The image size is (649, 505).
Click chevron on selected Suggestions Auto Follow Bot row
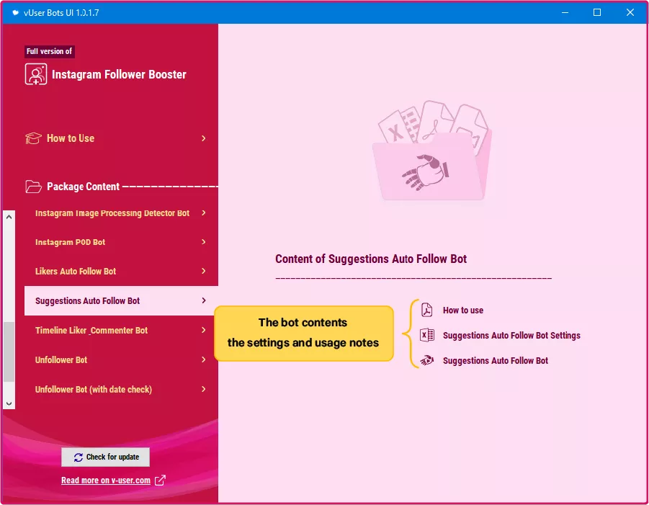click(203, 300)
